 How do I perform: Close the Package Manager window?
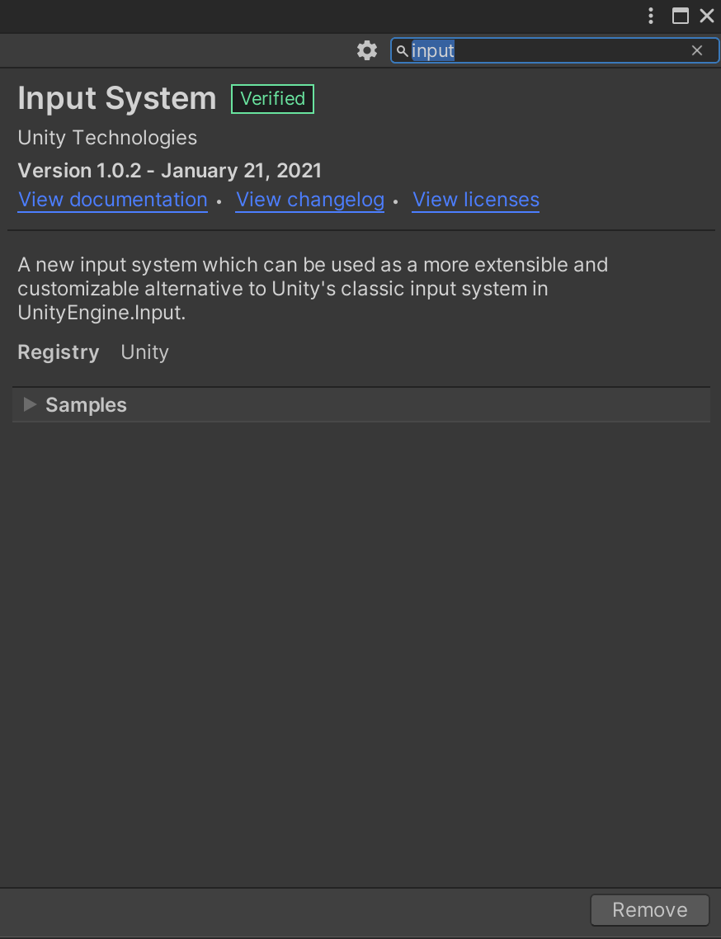coord(707,17)
